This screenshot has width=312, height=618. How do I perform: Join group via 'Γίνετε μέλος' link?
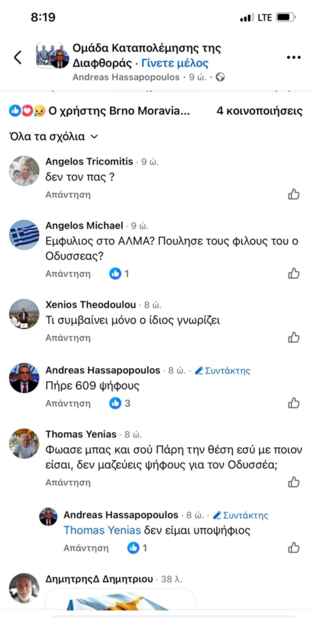pos(175,63)
